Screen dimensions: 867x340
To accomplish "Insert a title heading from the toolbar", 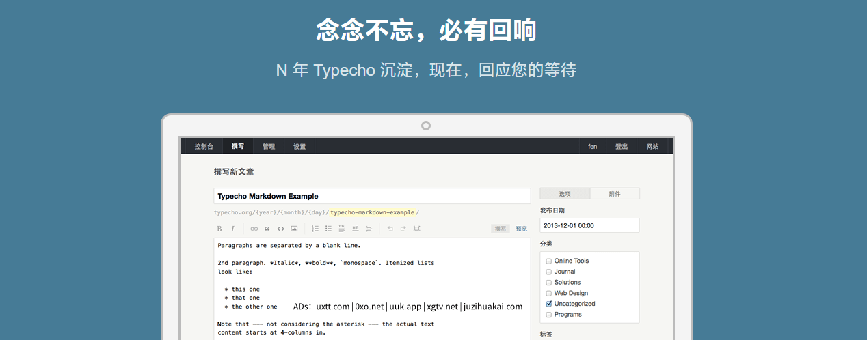I will click(342, 229).
